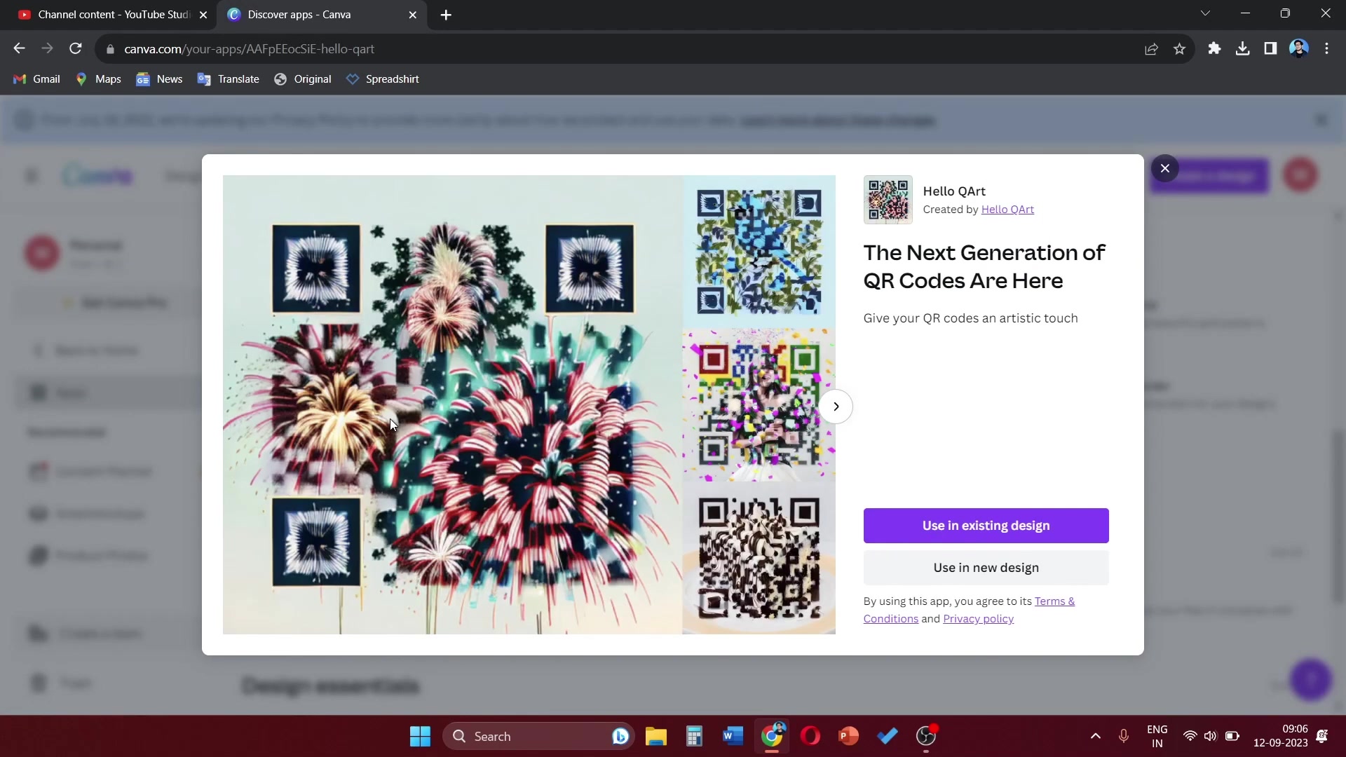Open Chrome from taskbar
This screenshot has width=1346, height=757.
(x=772, y=737)
